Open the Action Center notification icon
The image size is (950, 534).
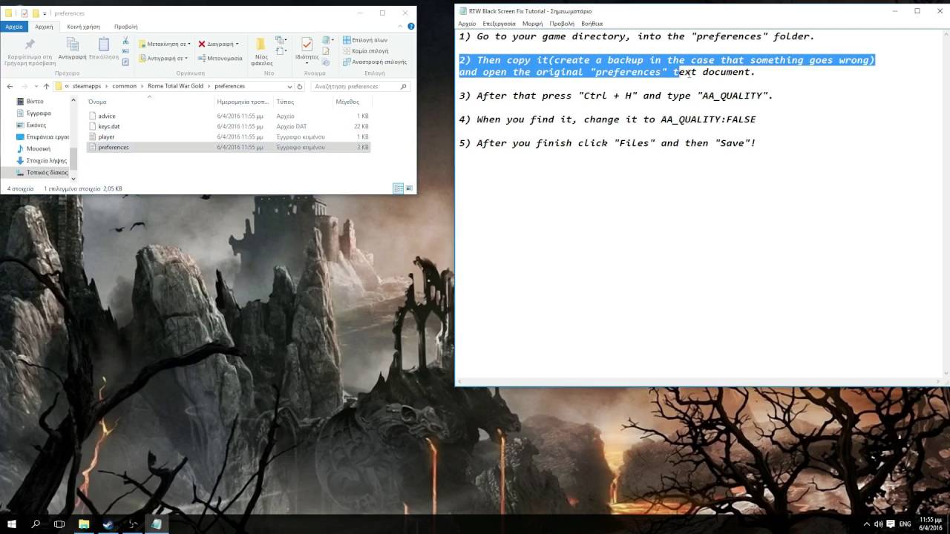[x=891, y=524]
